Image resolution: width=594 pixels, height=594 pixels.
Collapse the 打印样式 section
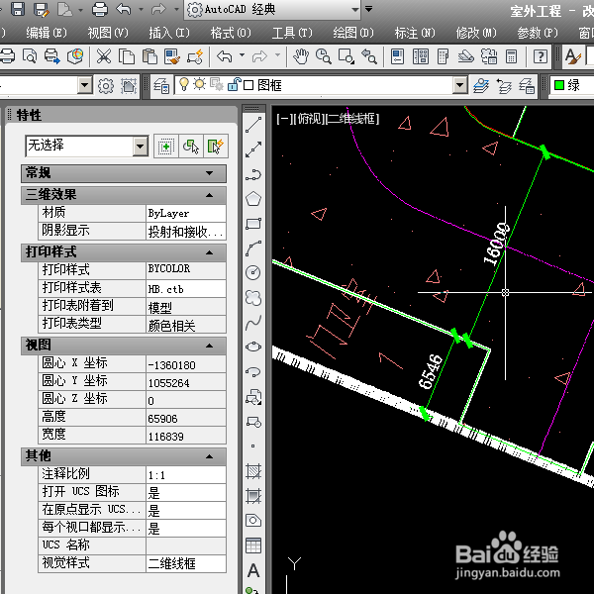click(210, 252)
